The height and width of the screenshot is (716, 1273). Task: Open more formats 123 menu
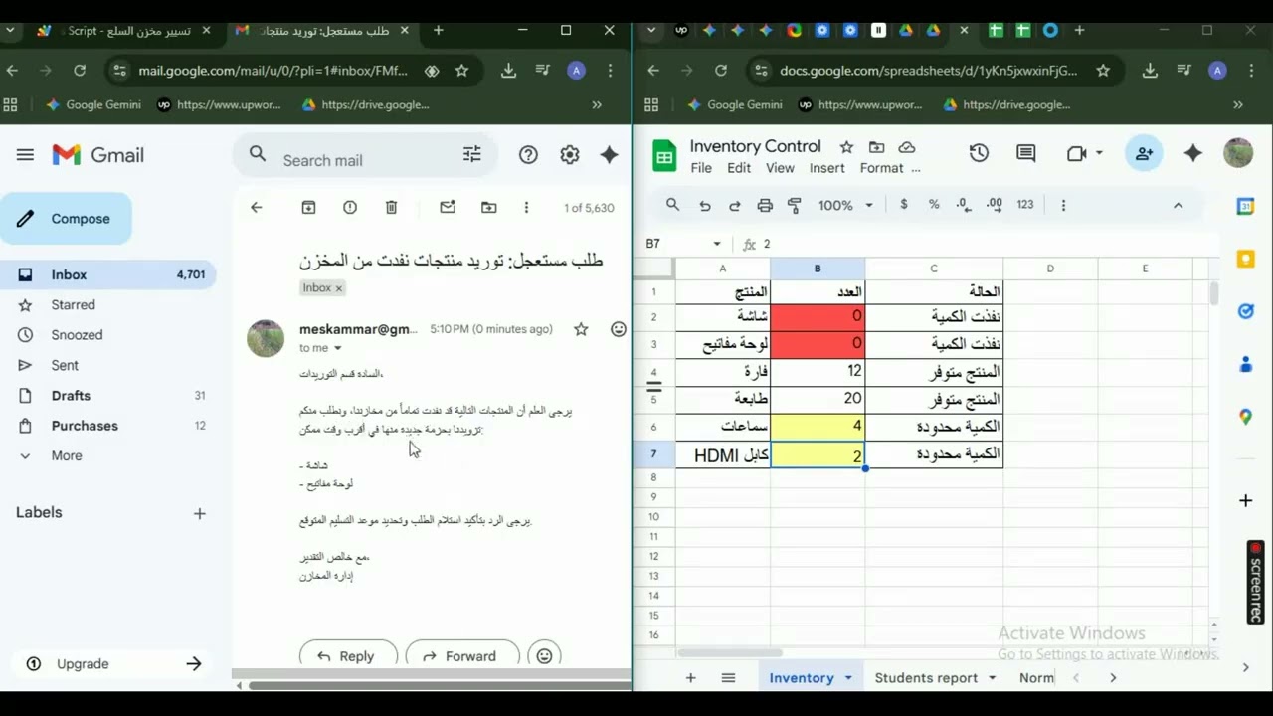(1025, 205)
